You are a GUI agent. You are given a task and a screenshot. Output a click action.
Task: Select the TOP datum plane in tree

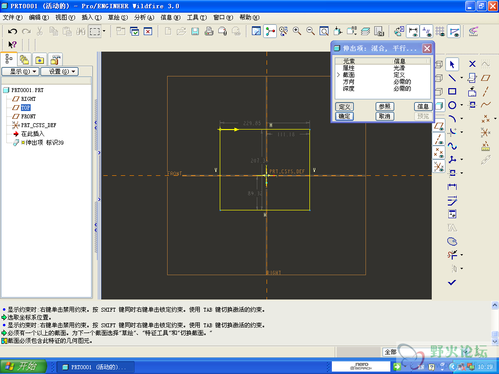pos(26,108)
